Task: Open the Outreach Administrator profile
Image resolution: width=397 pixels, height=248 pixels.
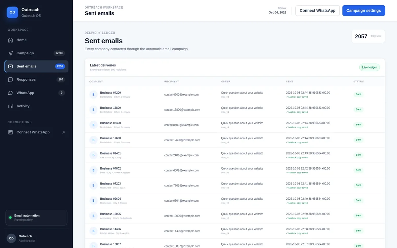Action: pos(36,238)
